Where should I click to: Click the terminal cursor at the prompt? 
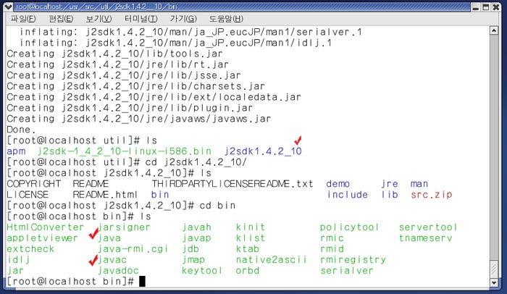142,281
